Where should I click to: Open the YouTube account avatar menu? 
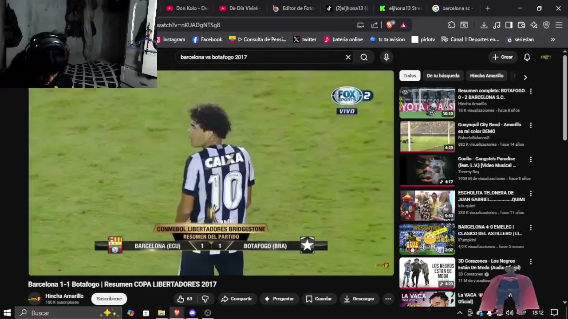tap(546, 57)
